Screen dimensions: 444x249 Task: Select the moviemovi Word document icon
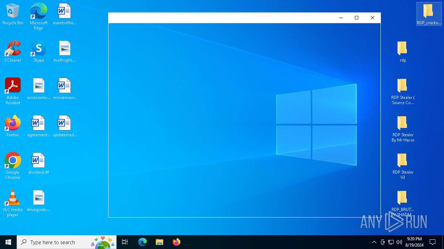(65, 89)
